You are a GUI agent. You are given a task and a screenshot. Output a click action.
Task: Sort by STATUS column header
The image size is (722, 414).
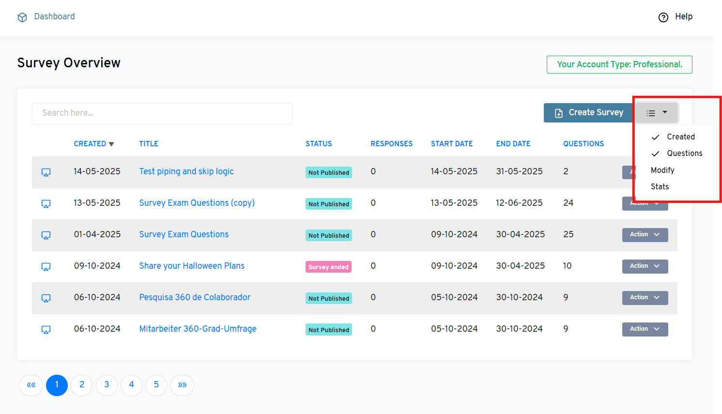tap(319, 144)
